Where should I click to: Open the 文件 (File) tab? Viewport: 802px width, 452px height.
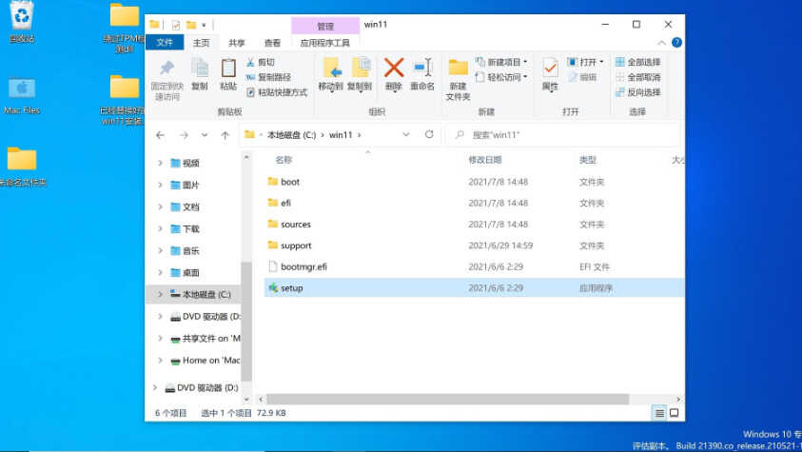click(165, 43)
